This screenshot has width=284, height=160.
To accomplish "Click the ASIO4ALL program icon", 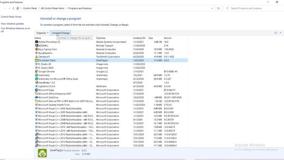I will pos(36,45).
